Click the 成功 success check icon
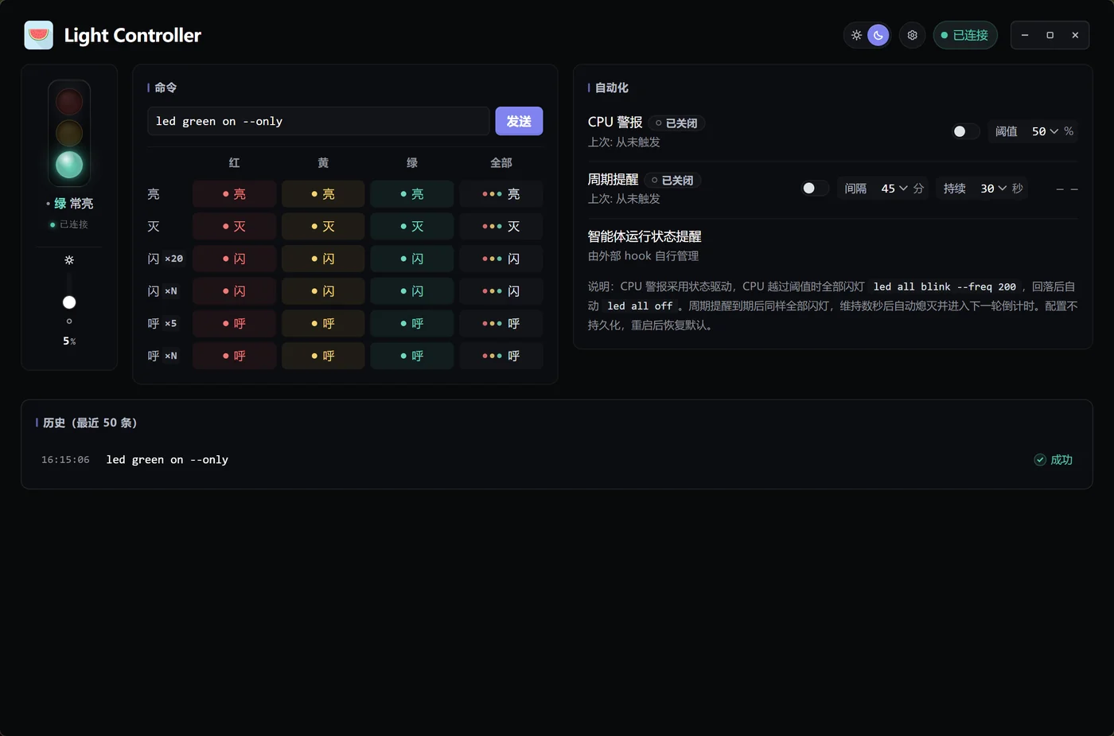The height and width of the screenshot is (736, 1114). click(x=1040, y=460)
